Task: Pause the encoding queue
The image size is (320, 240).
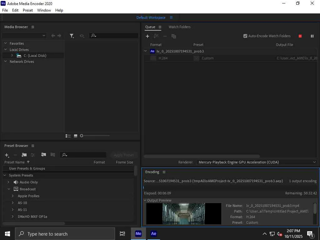Action: 312,36
